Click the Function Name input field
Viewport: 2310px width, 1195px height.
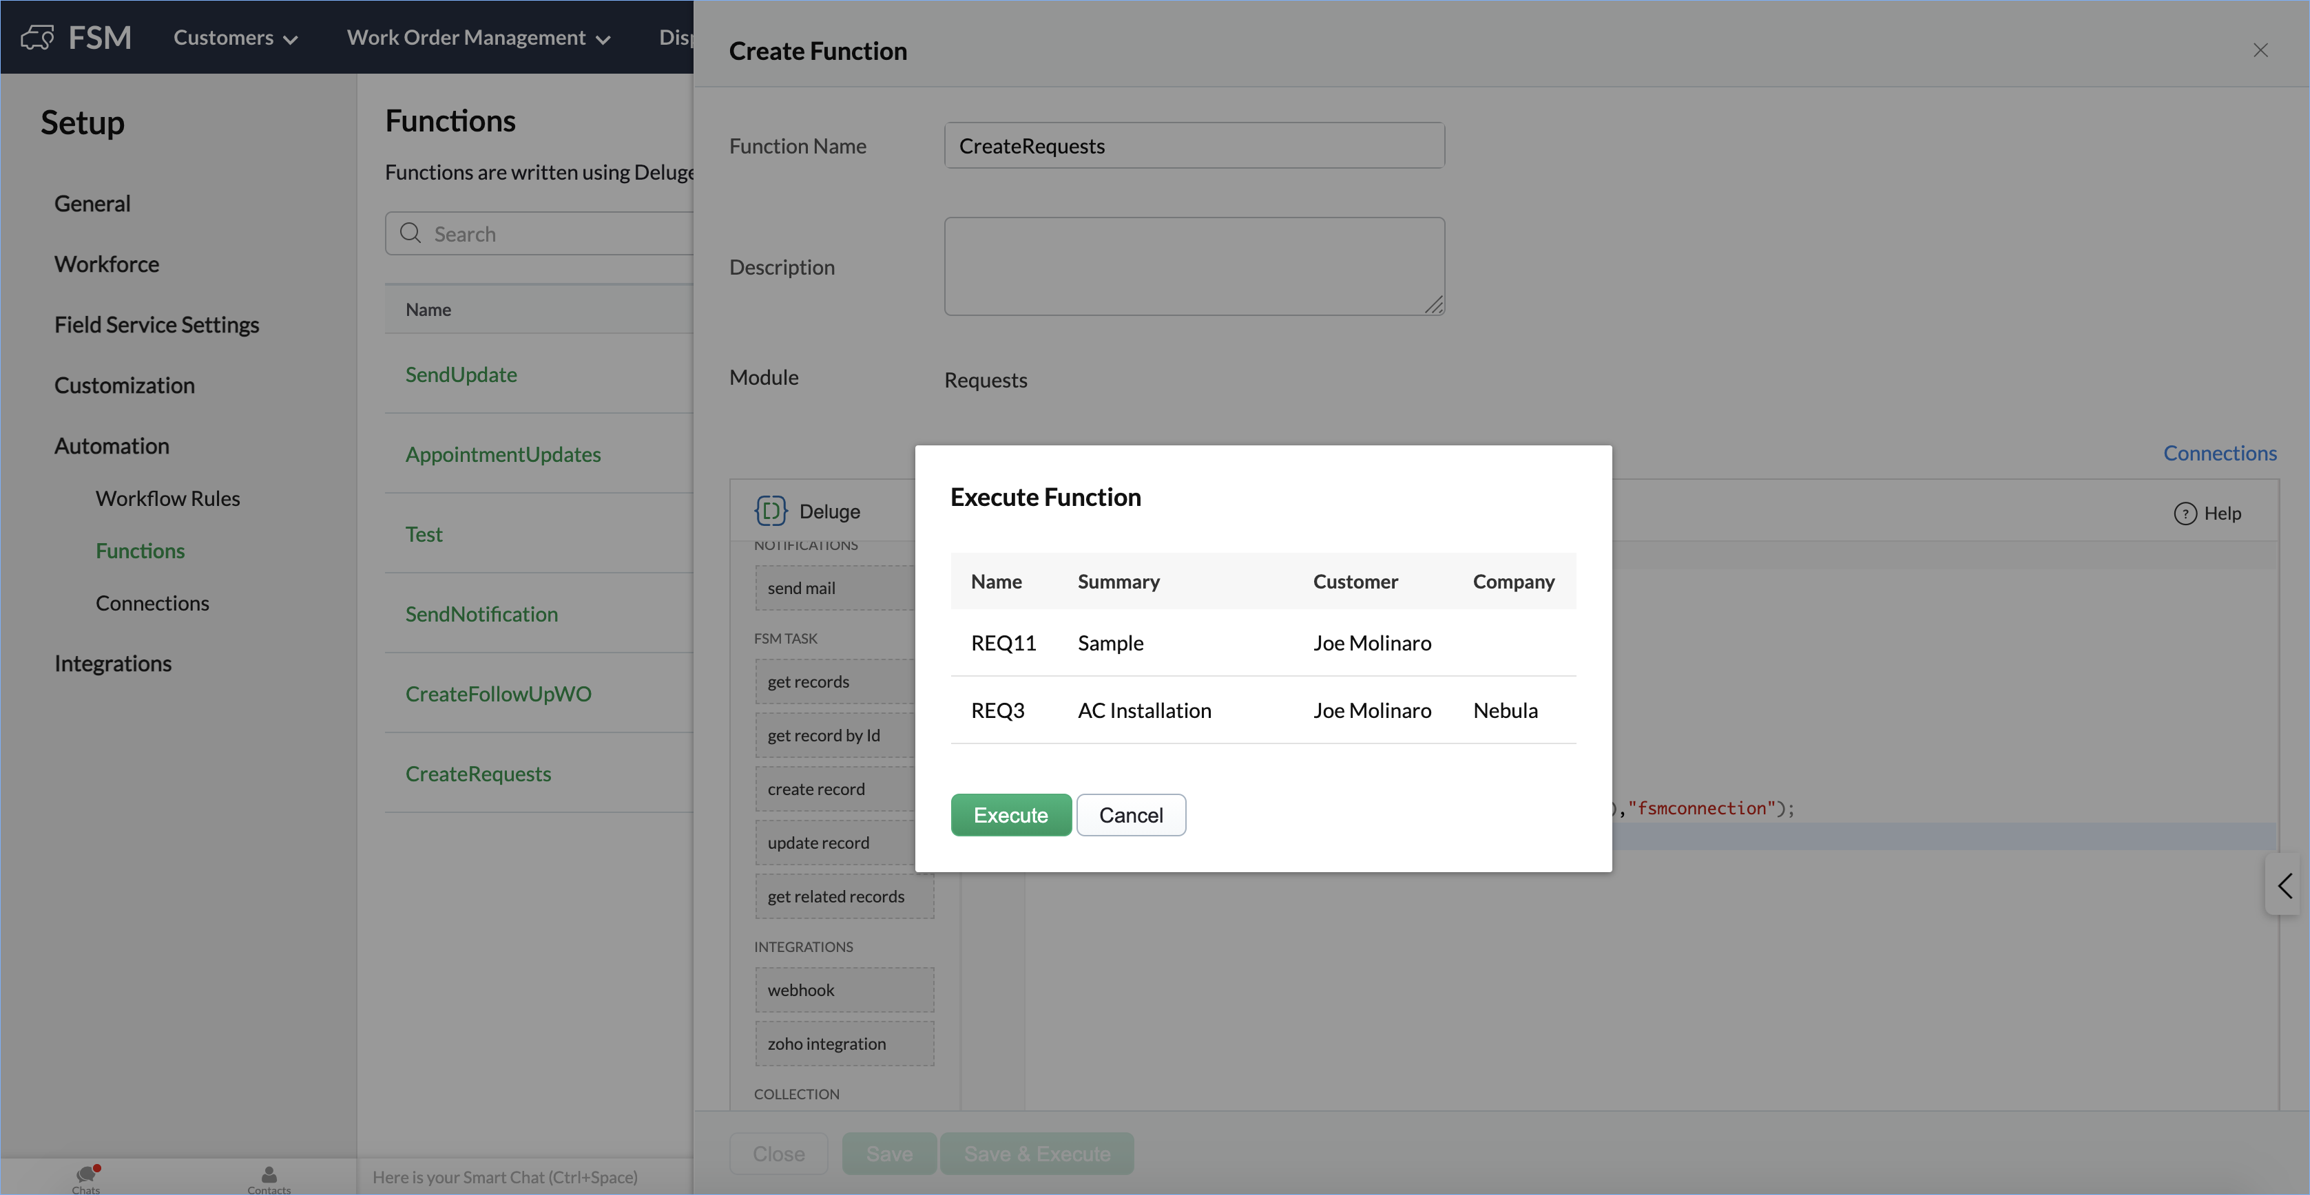click(1194, 145)
